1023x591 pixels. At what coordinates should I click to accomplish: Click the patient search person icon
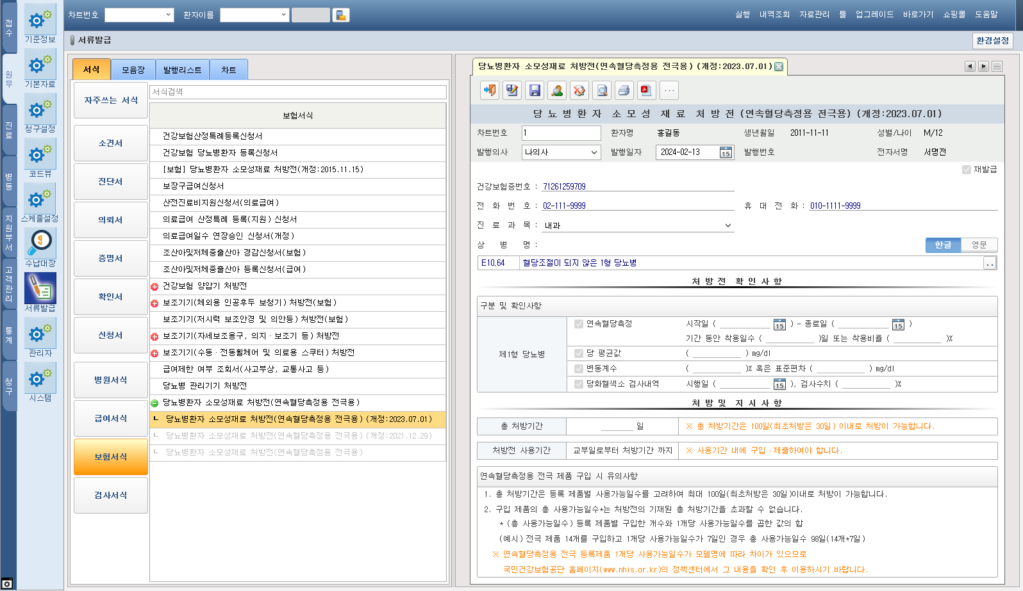557,91
